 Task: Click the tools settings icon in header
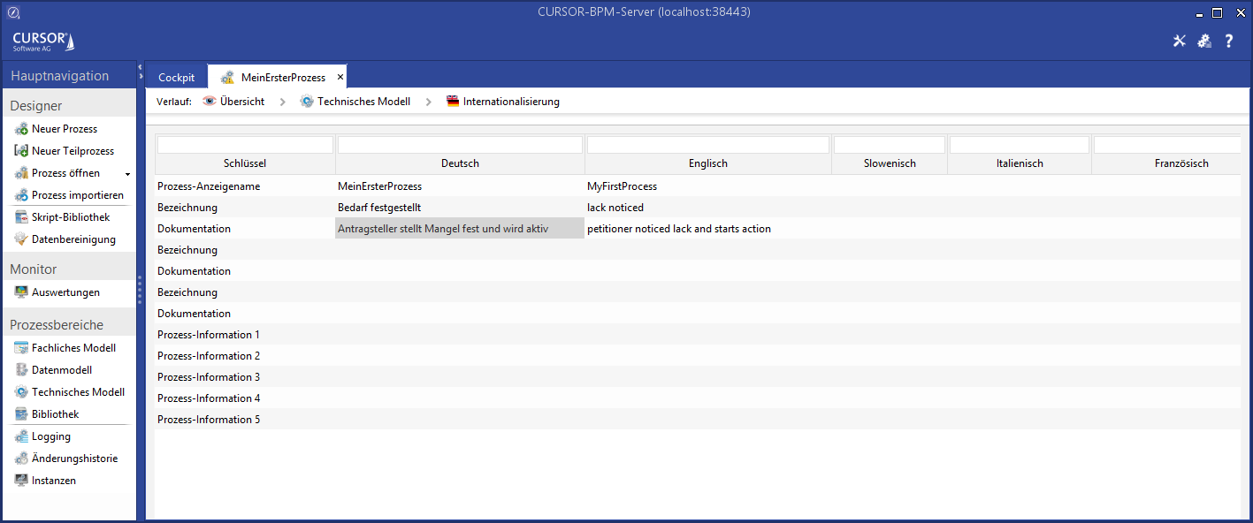1179,42
